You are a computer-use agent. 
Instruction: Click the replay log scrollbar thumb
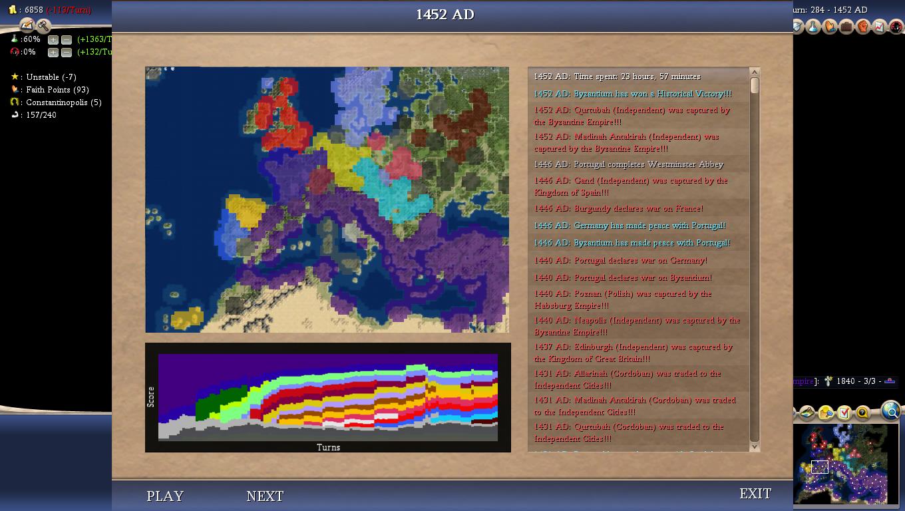pos(755,85)
